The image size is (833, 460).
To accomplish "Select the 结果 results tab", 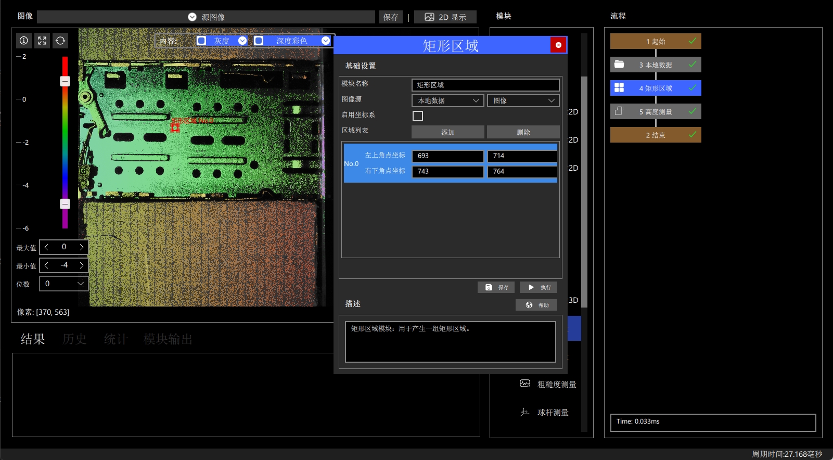I will (33, 339).
